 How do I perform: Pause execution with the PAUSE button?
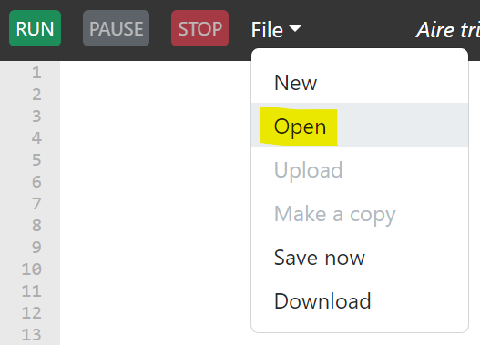(x=116, y=28)
